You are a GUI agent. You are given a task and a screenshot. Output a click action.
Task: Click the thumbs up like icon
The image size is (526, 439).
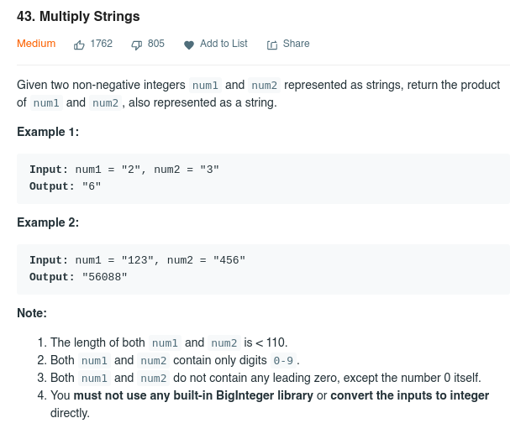(x=80, y=44)
